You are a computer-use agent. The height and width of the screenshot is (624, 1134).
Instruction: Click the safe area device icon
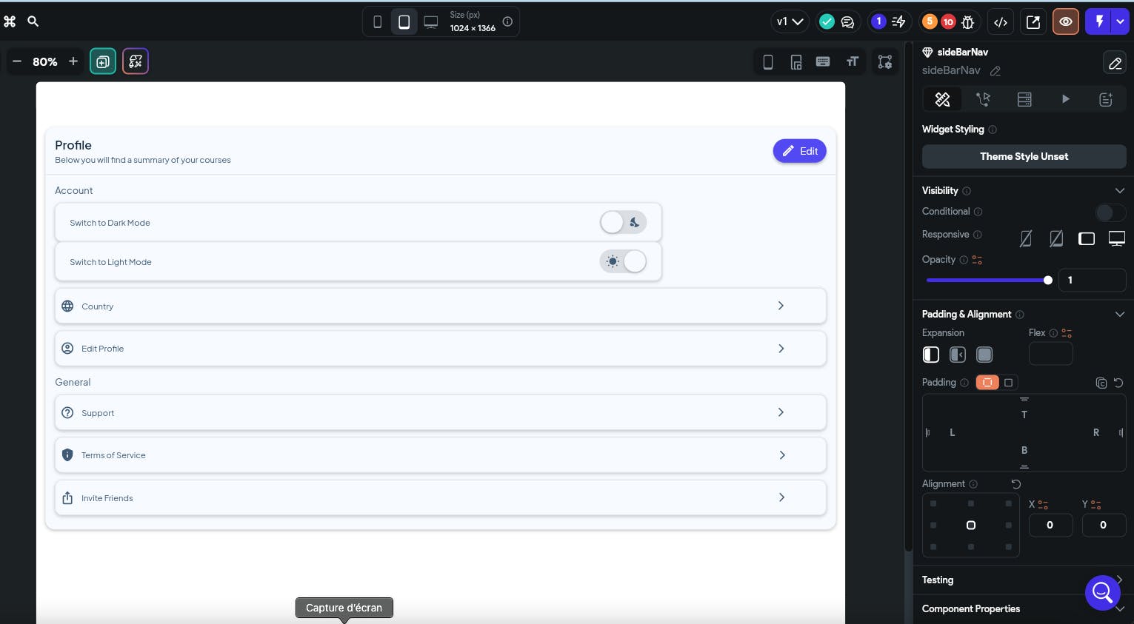click(x=796, y=62)
